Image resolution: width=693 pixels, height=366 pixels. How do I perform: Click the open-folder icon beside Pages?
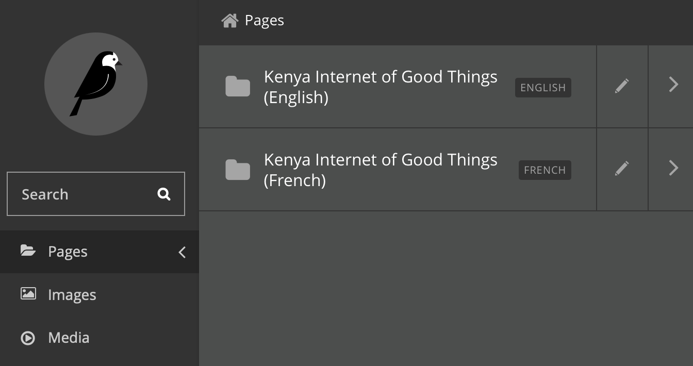[28, 251]
